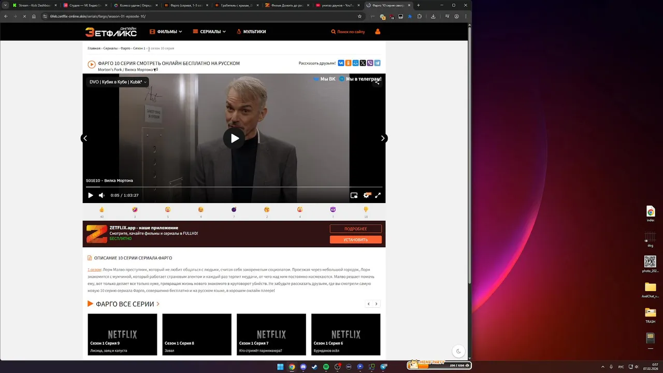Image resolution: width=663 pixels, height=373 pixels.
Task: Share via the Мой Мир icon
Action: pos(355,63)
